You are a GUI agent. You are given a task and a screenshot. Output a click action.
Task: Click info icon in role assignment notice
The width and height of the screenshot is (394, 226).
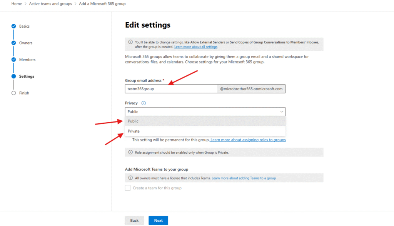130,152
